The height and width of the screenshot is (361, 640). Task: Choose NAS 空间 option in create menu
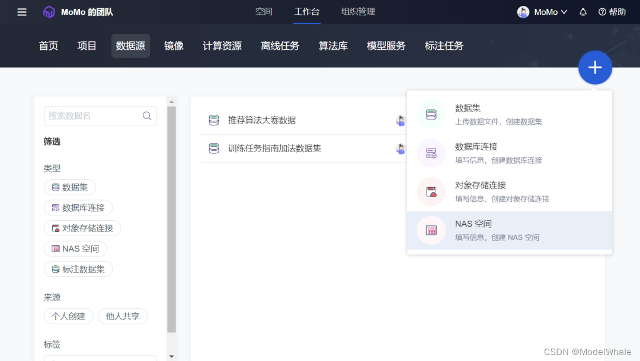tap(510, 230)
